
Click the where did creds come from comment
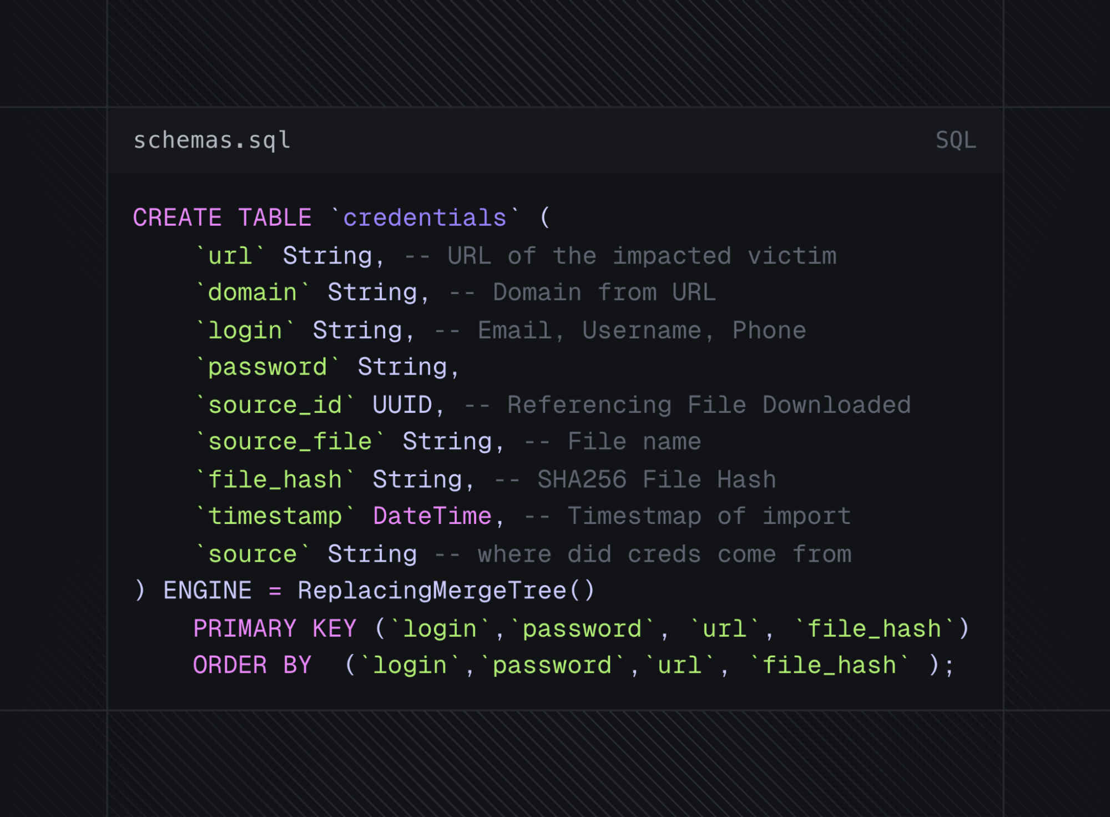pos(664,554)
